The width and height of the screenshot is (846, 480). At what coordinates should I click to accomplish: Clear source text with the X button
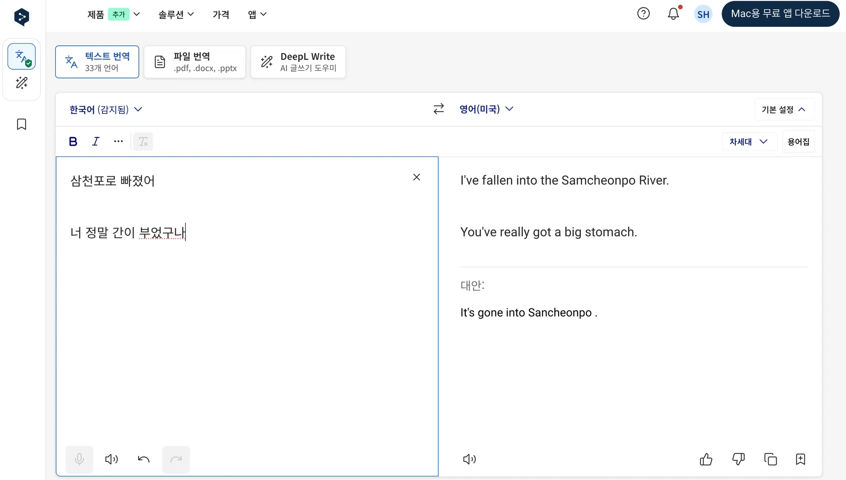416,177
